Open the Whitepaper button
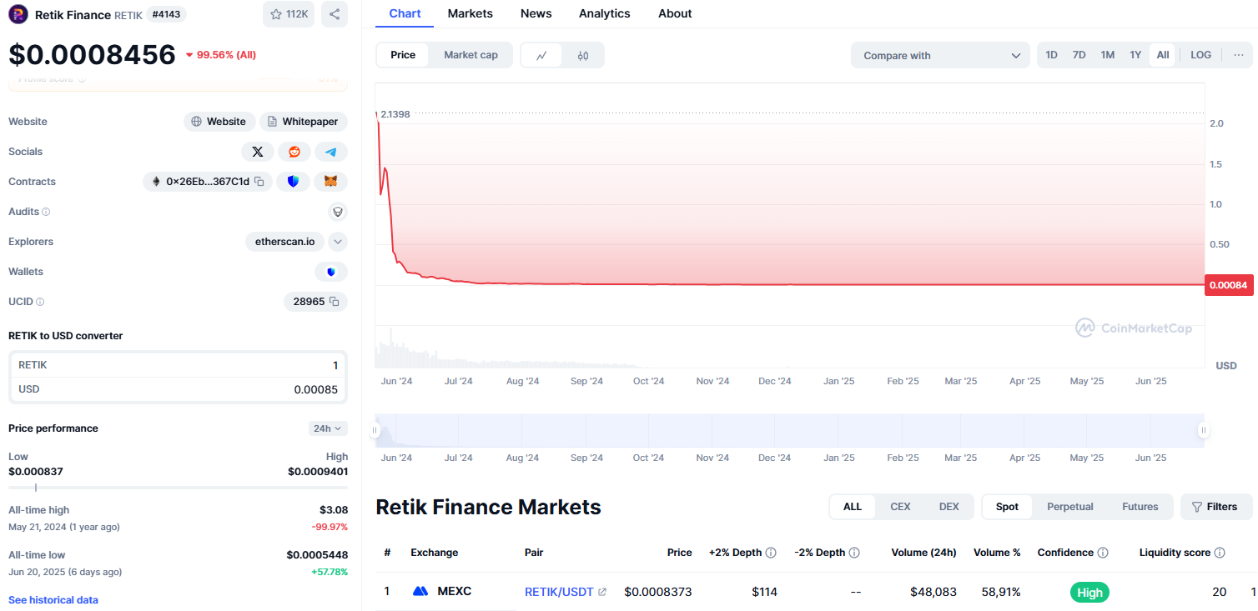This screenshot has height=611, width=1258. pos(304,122)
